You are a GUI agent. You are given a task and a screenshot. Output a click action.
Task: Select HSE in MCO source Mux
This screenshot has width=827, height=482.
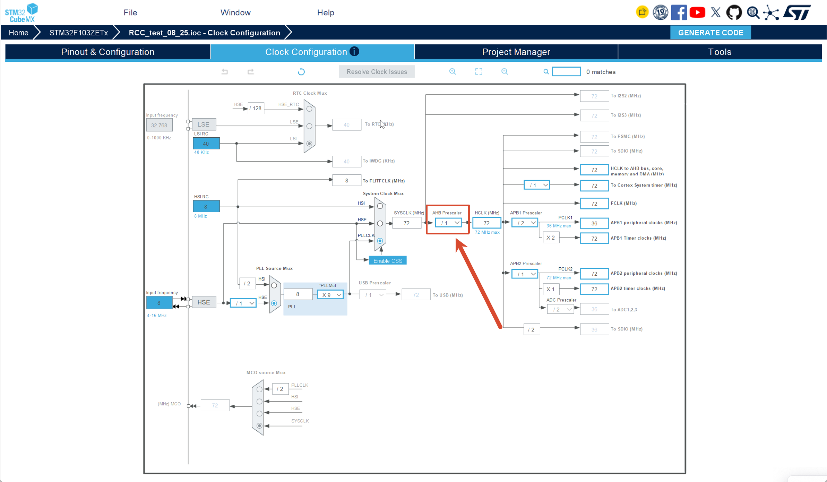259,413
